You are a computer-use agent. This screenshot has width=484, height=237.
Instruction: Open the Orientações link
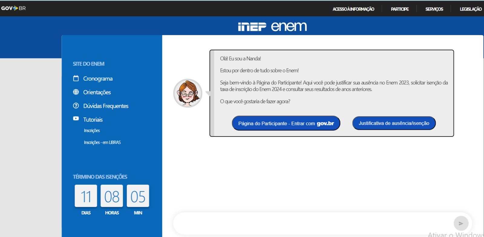click(x=97, y=92)
